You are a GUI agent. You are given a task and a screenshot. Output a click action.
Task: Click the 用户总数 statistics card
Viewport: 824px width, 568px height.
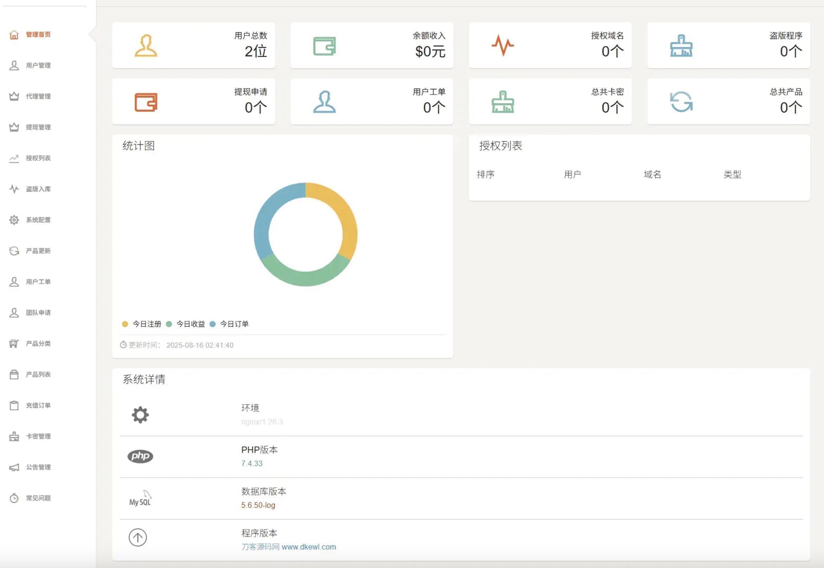point(193,45)
